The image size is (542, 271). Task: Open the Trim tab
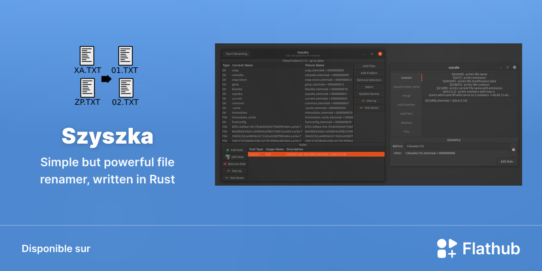(x=406, y=131)
